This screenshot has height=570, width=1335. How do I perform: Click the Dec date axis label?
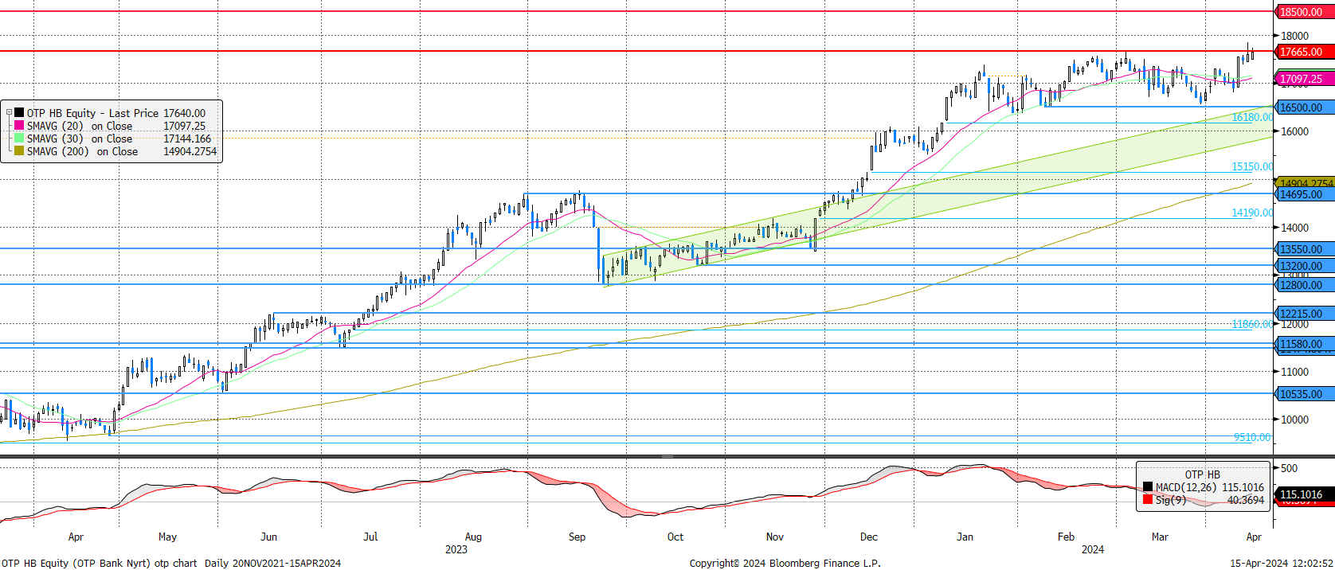coord(869,537)
